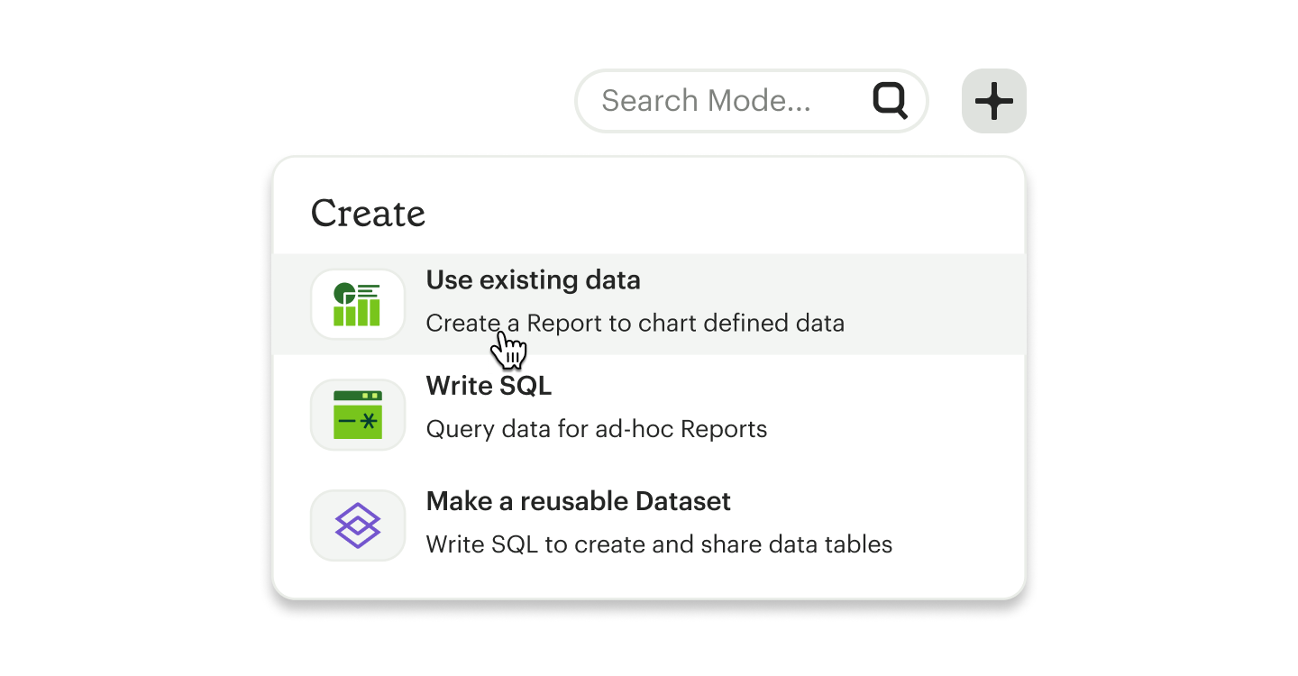
Task: Select the Write SQL row background
Action: [x=649, y=415]
